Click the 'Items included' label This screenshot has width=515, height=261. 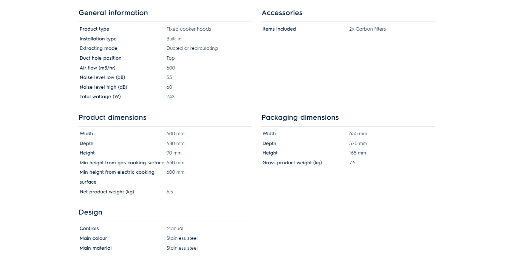click(279, 29)
